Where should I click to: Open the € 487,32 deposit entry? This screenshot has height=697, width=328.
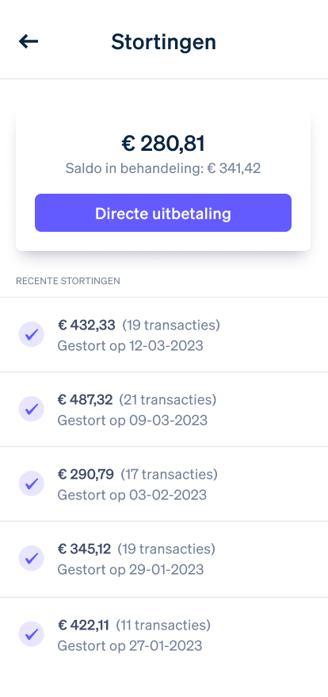(x=164, y=410)
